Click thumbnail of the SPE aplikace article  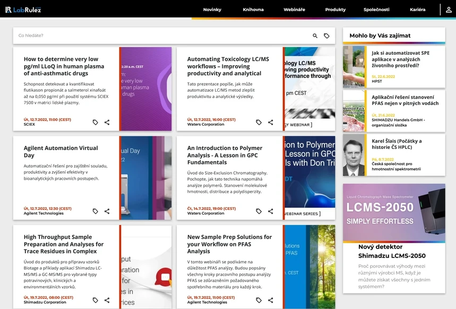click(x=354, y=67)
